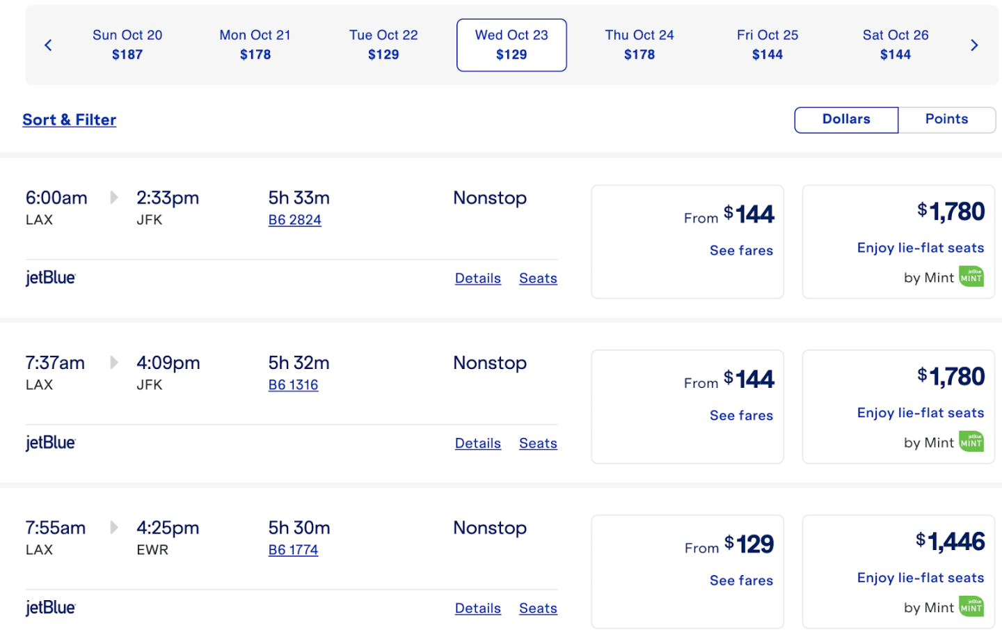Go to previous week of dates
The image size is (1002, 644).
point(48,45)
